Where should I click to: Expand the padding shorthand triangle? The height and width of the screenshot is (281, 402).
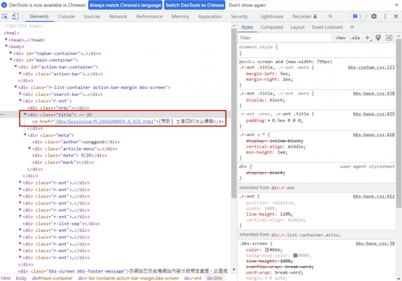269,120
